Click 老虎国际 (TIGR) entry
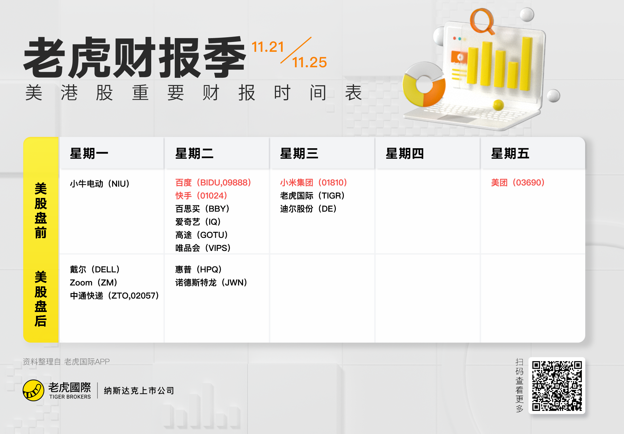 coord(312,196)
